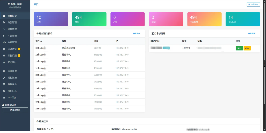Click the bug icon beside 纠错反馈

4,56
